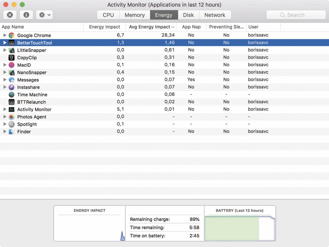Sort by Avg Energy Impact column
329x247 pixels.
[x=151, y=27]
